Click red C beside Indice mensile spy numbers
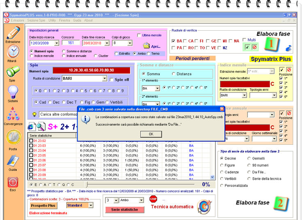302x220 pixels. 272,84
